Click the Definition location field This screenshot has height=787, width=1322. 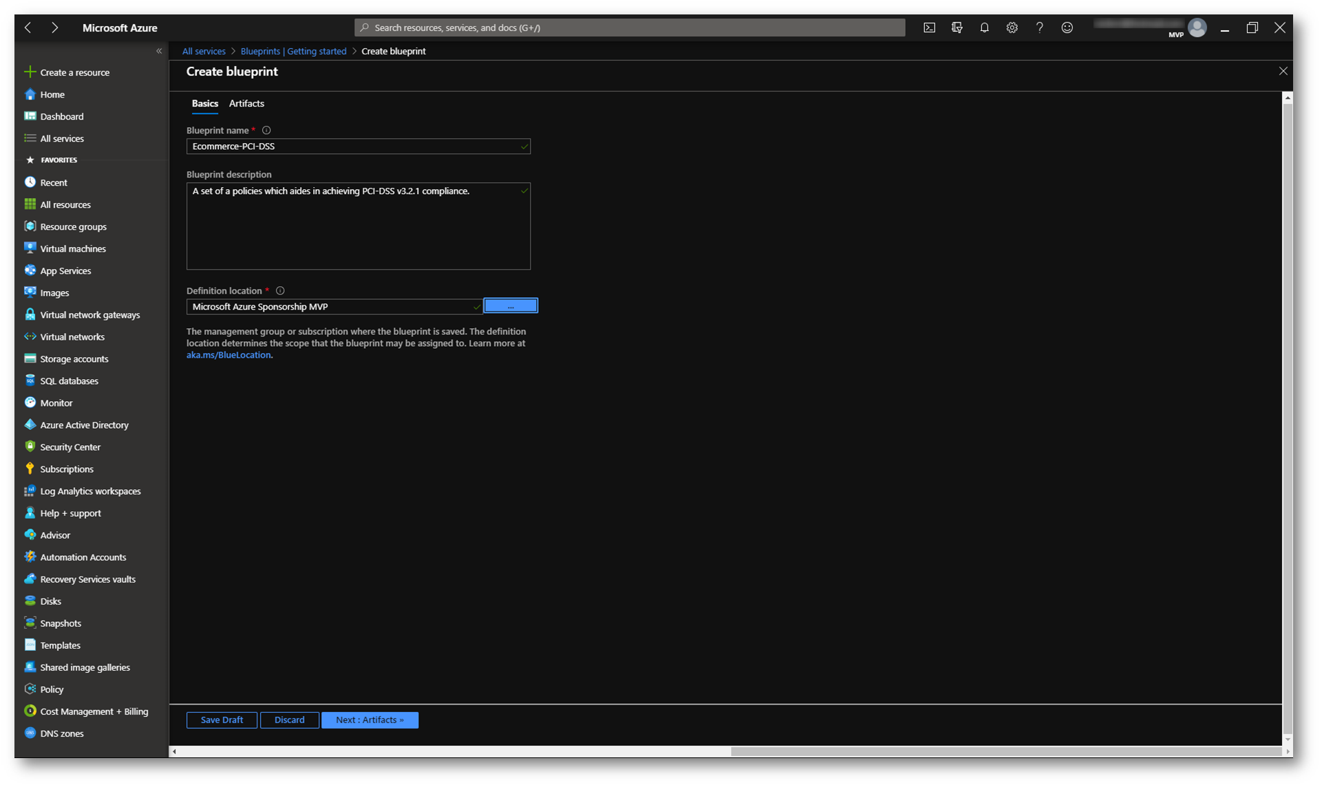coord(334,306)
